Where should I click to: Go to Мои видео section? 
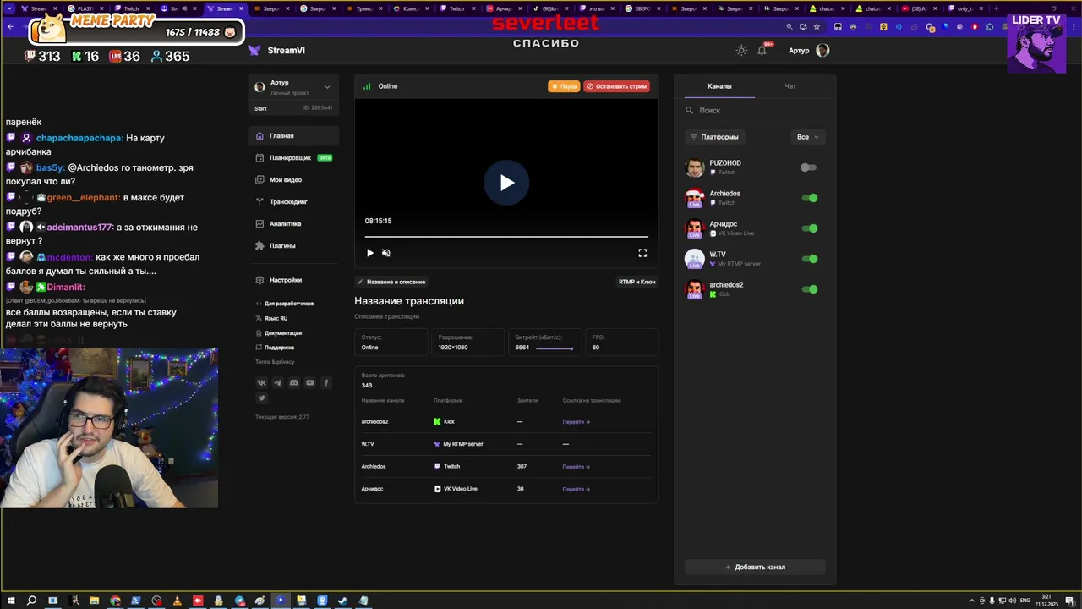point(293,179)
